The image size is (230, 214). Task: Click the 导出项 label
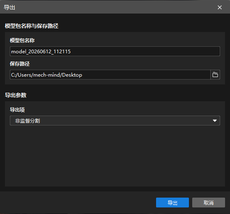click(17, 109)
